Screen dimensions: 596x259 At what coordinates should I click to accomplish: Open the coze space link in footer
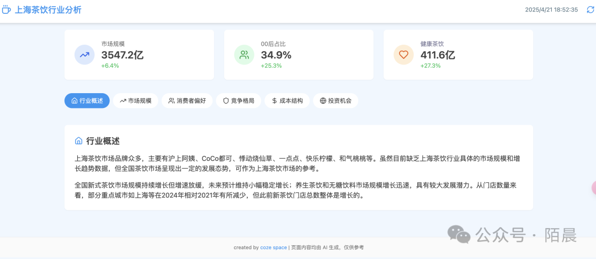[x=273, y=247]
